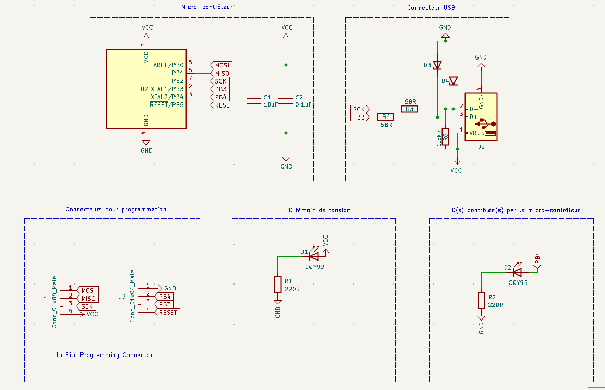This screenshot has width=605, height=390.
Task: Select the SCK label in USB section
Action: click(359, 109)
